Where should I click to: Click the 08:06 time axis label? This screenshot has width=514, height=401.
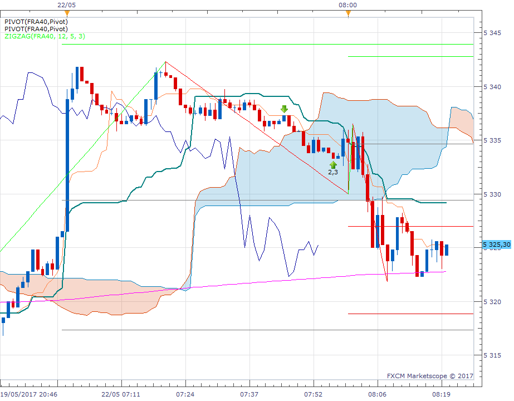click(x=378, y=394)
